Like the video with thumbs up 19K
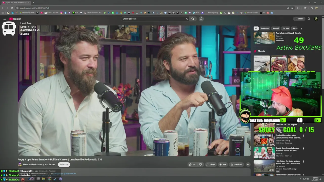 [192, 165]
